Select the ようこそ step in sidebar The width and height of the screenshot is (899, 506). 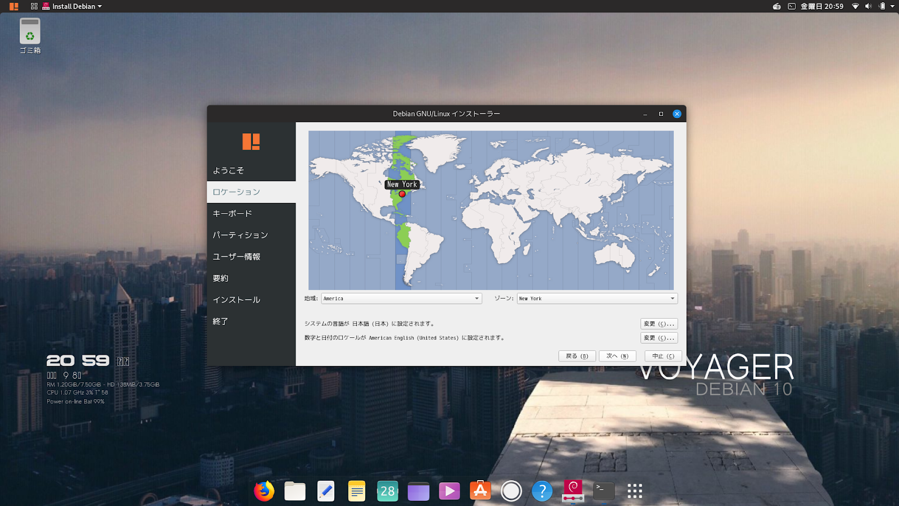click(251, 170)
